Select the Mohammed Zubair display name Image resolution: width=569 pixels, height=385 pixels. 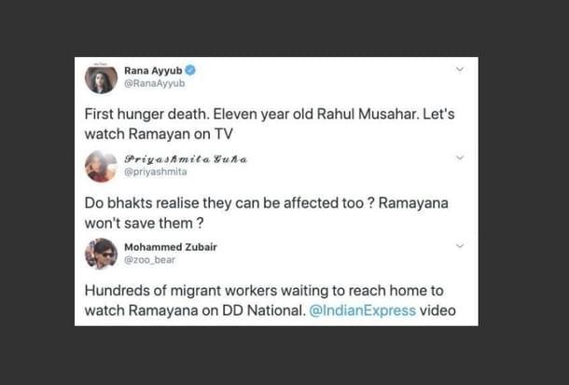(170, 247)
